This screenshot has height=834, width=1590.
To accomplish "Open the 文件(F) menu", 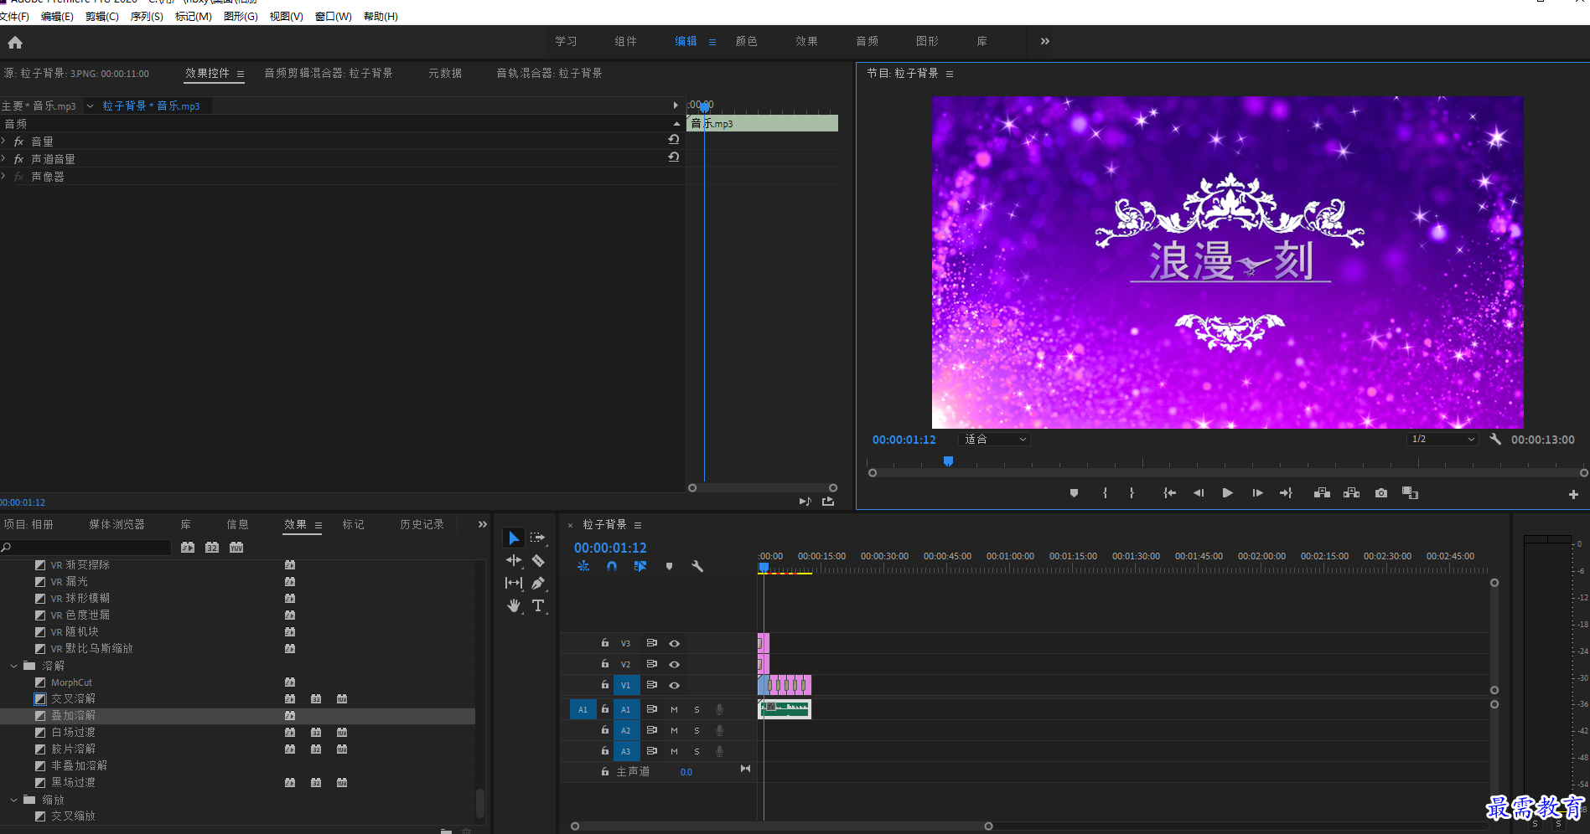I will click(14, 17).
